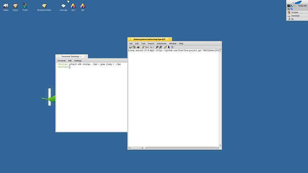308x173 pixels.
Task: Close the Pe window via its tab's close box
Action: click(x=129, y=39)
